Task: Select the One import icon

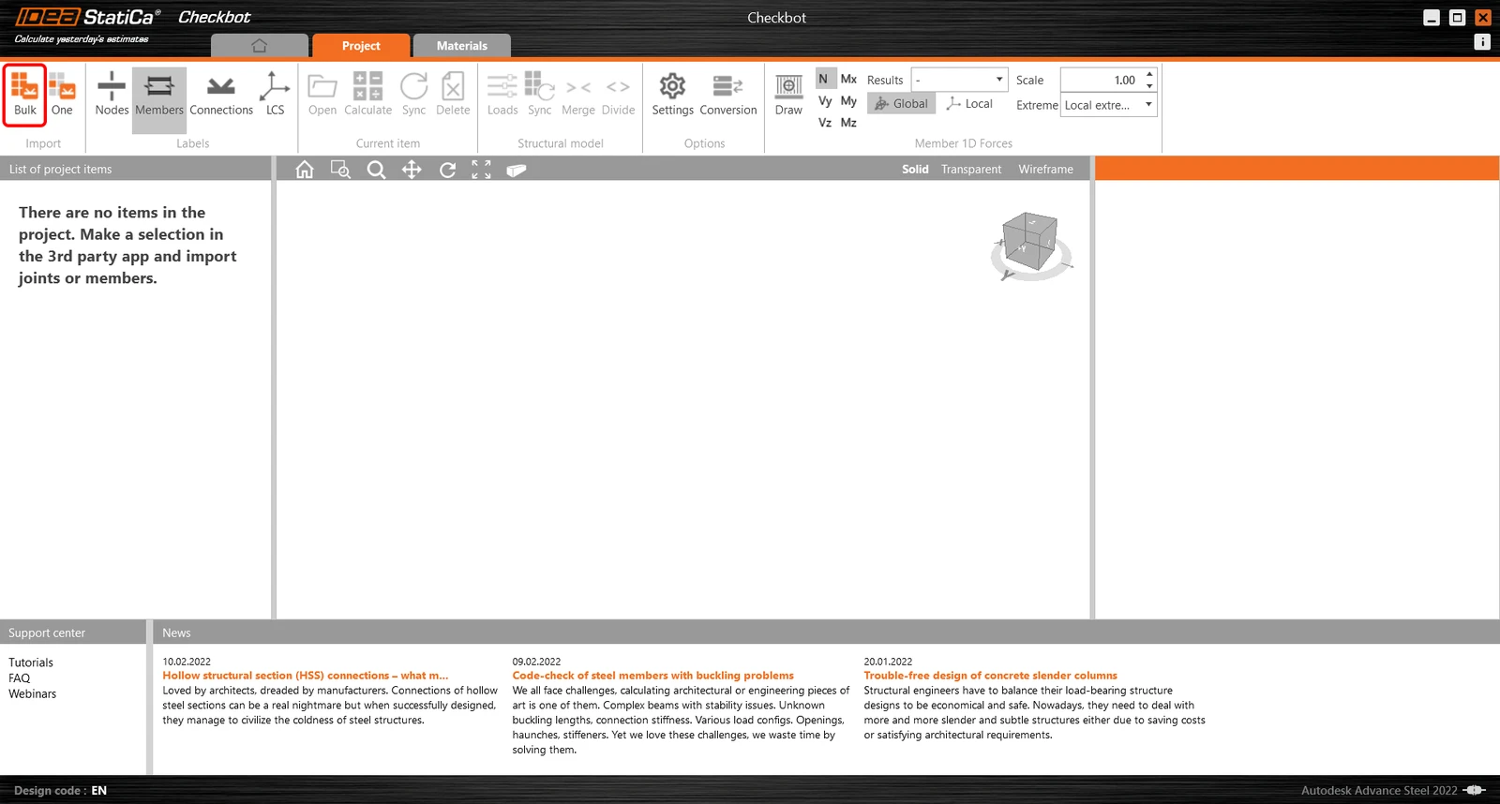Action: [62, 95]
